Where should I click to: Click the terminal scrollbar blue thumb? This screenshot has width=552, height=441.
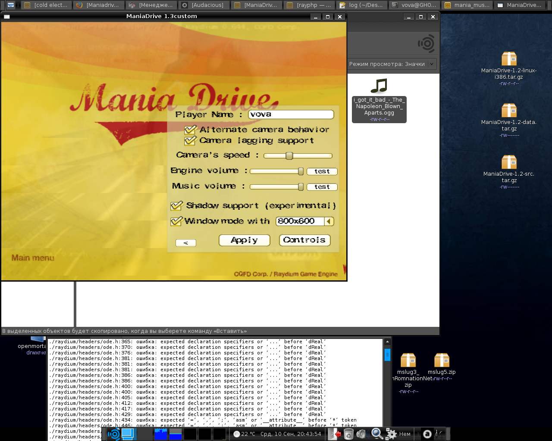[x=387, y=355]
